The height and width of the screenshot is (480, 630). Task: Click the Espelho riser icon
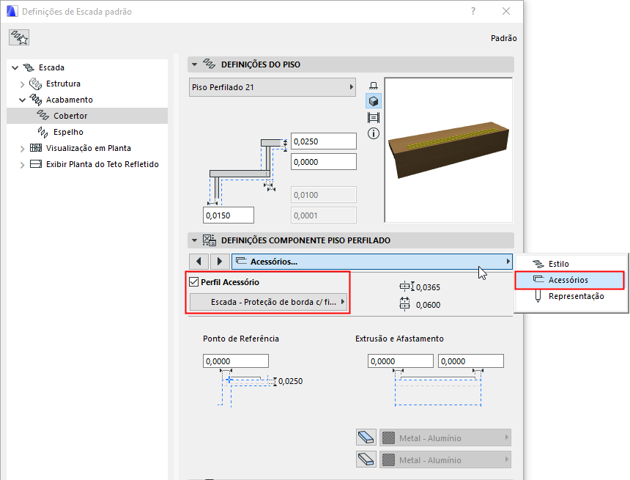43,132
